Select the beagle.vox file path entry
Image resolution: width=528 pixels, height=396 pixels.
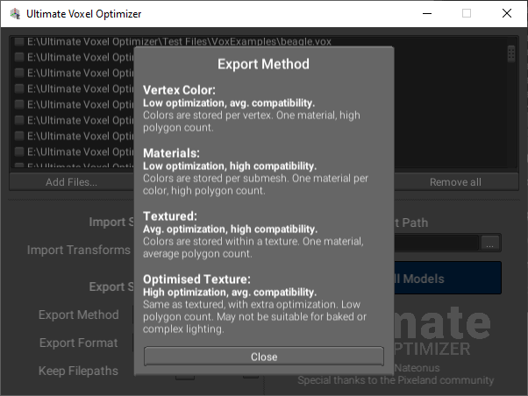[x=179, y=42]
